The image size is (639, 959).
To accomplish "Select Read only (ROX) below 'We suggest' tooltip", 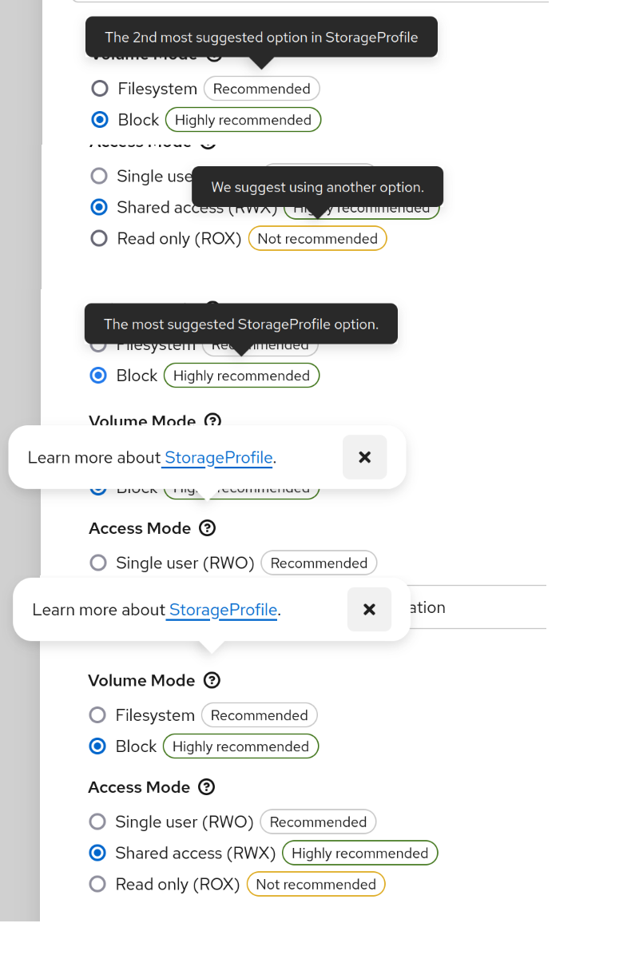I will click(x=99, y=238).
